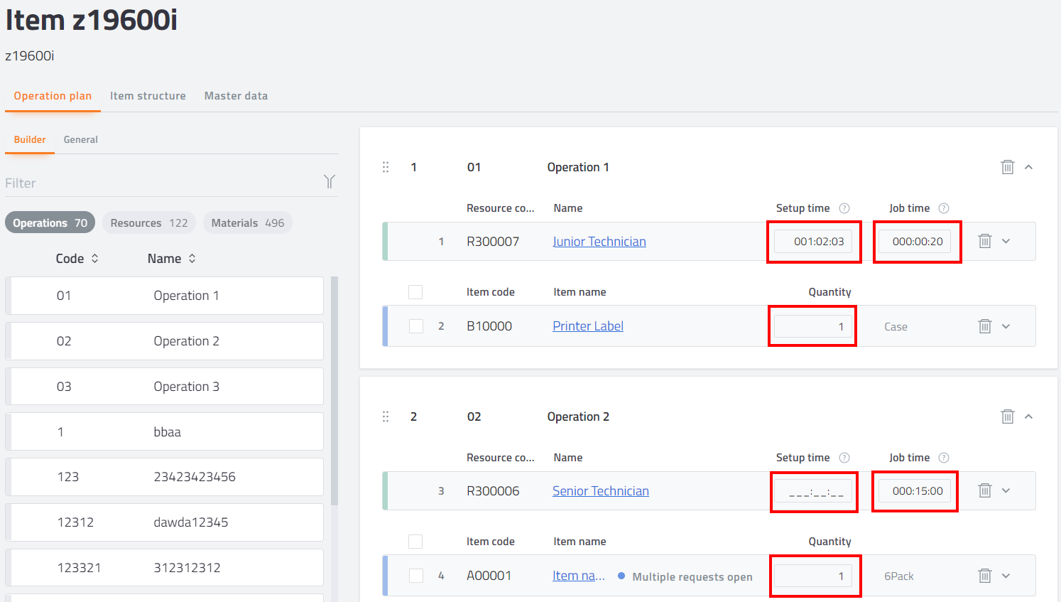Viewport: 1061px width, 602px height.
Task: Select the list row with code 123
Action: point(164,477)
